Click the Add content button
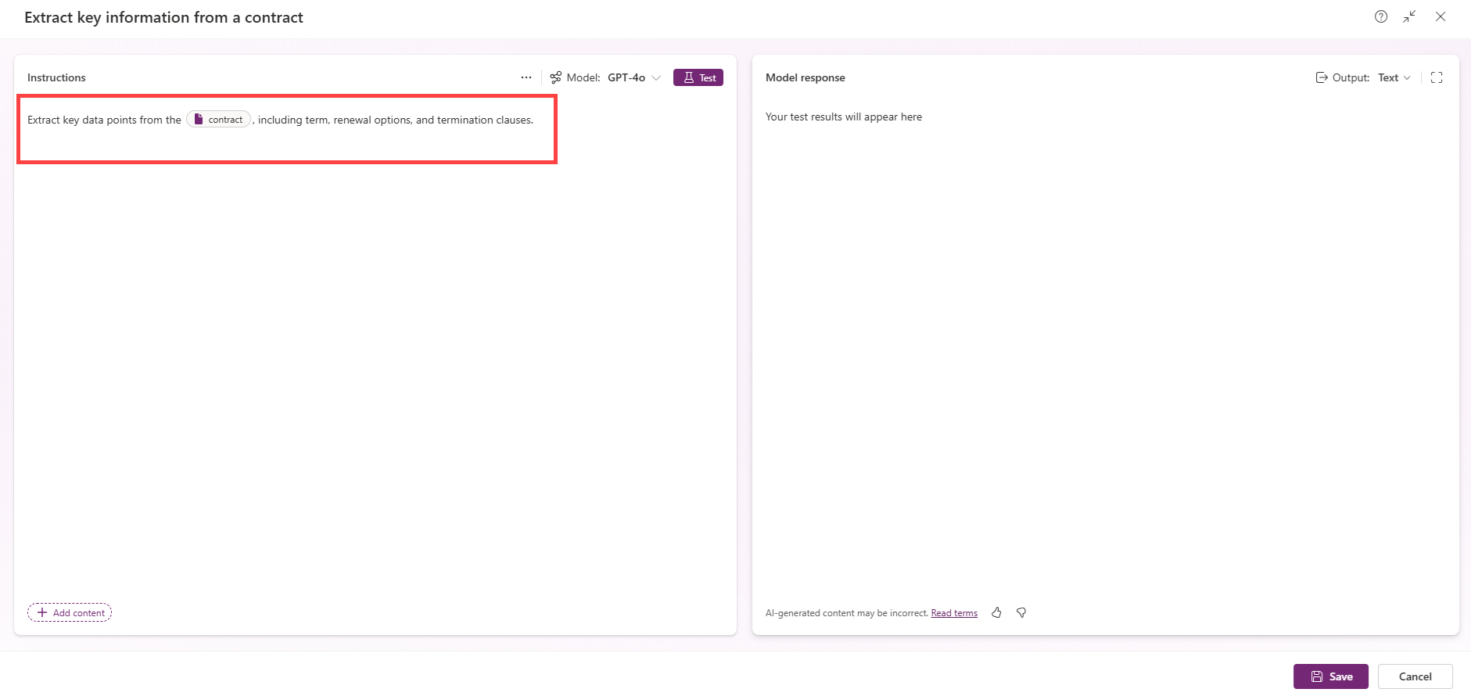Viewport: 1471px width, 696px height. click(x=70, y=612)
